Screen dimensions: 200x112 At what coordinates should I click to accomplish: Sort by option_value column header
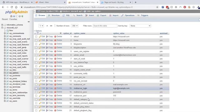[119, 33]
